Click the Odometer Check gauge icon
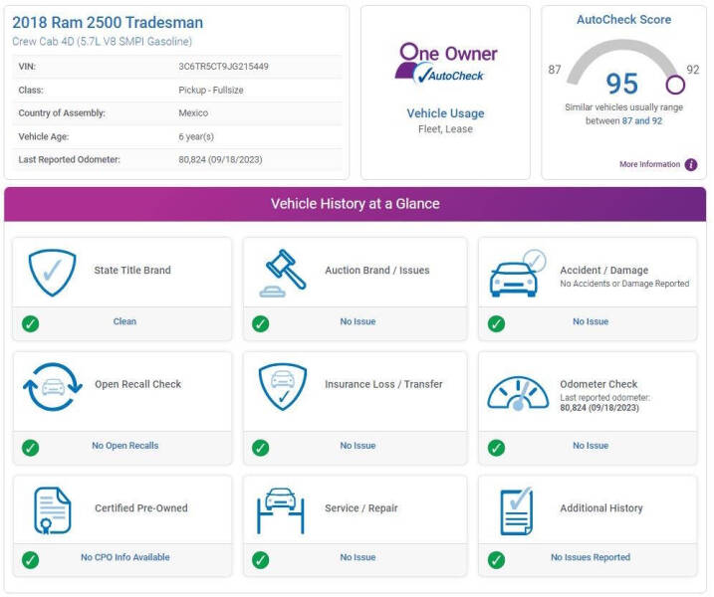The height and width of the screenshot is (597, 714). 517,391
